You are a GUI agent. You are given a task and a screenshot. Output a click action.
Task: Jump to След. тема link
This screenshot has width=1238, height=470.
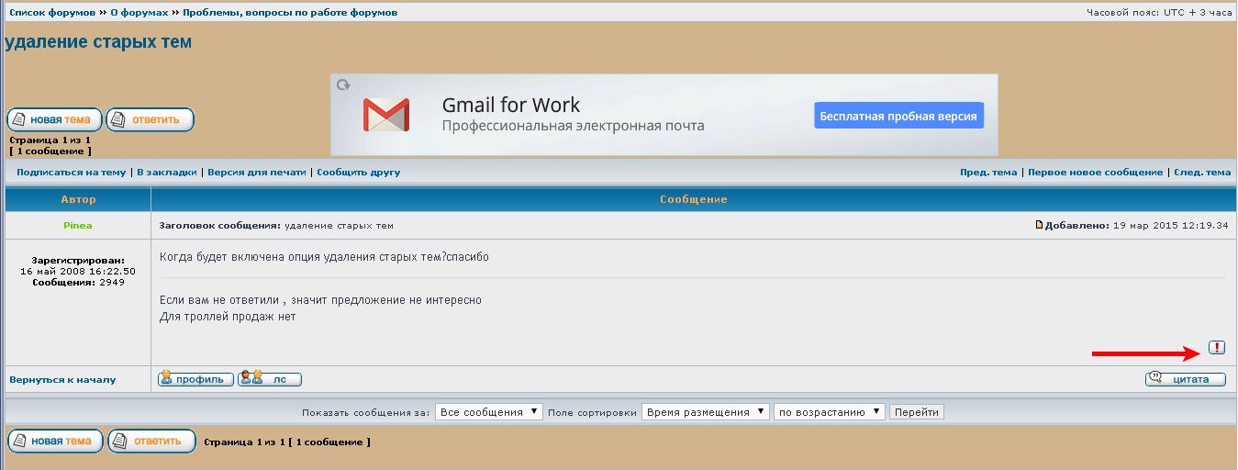(x=1202, y=173)
